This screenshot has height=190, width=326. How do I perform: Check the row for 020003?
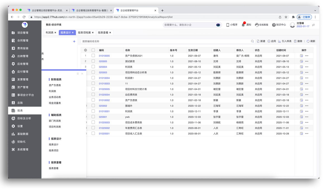[93, 72]
